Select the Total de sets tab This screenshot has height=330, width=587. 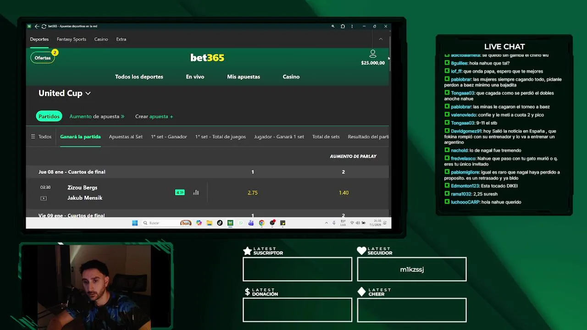coord(326,137)
